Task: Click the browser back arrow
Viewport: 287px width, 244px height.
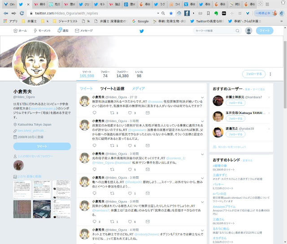Action: (6, 13)
